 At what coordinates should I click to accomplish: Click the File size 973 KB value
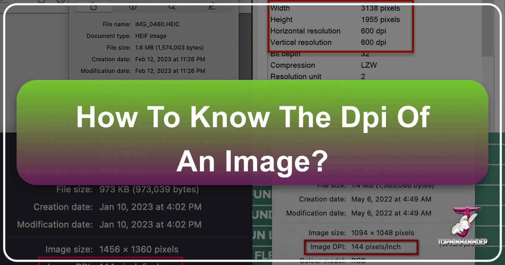tap(148, 190)
